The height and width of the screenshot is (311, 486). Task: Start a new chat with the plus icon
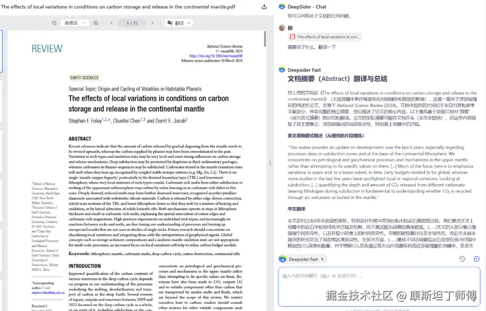477,259
